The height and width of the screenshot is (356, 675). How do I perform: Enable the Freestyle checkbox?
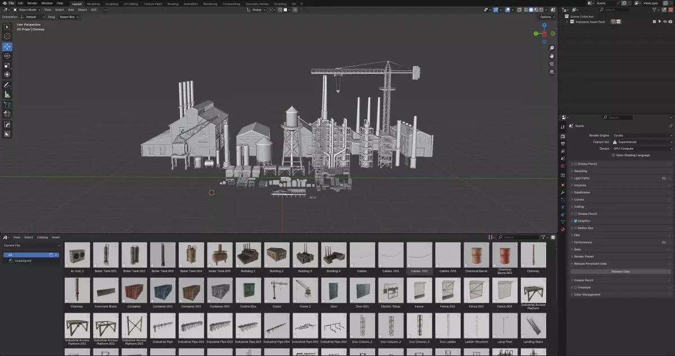click(x=575, y=287)
